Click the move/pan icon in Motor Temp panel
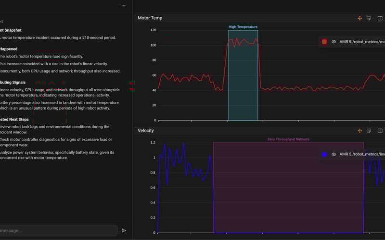The height and width of the screenshot is (240, 385). coord(359,18)
